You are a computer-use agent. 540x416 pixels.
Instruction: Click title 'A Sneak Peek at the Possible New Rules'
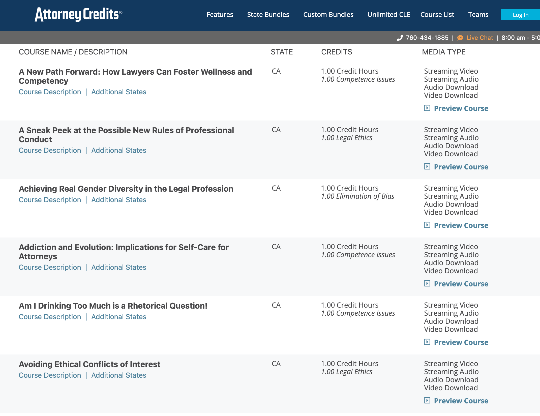point(126,135)
